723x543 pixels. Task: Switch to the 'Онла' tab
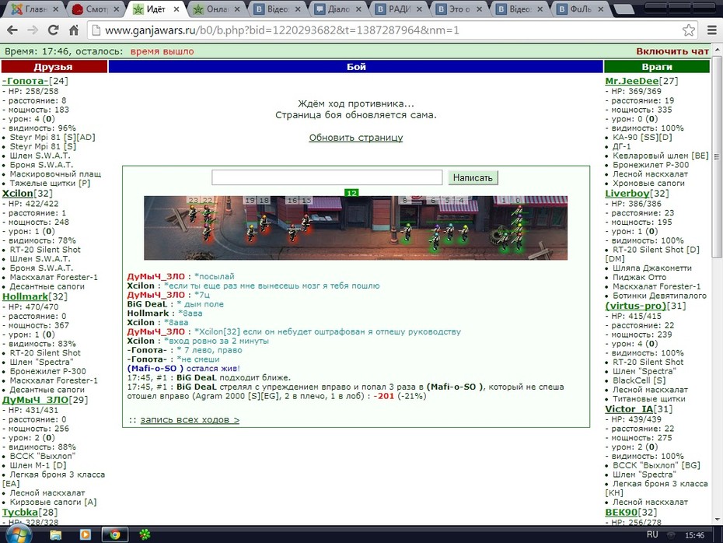[x=216, y=9]
